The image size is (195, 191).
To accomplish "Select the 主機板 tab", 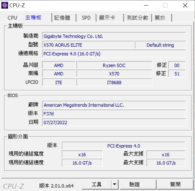I will (x=37, y=17).
